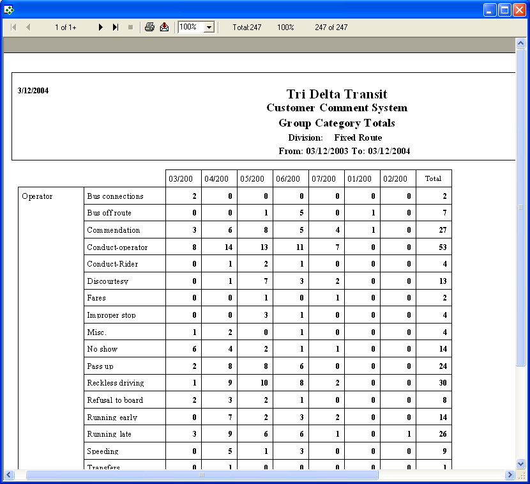Jump to the last report page
Screen dimensions: 530x484
click(x=116, y=27)
